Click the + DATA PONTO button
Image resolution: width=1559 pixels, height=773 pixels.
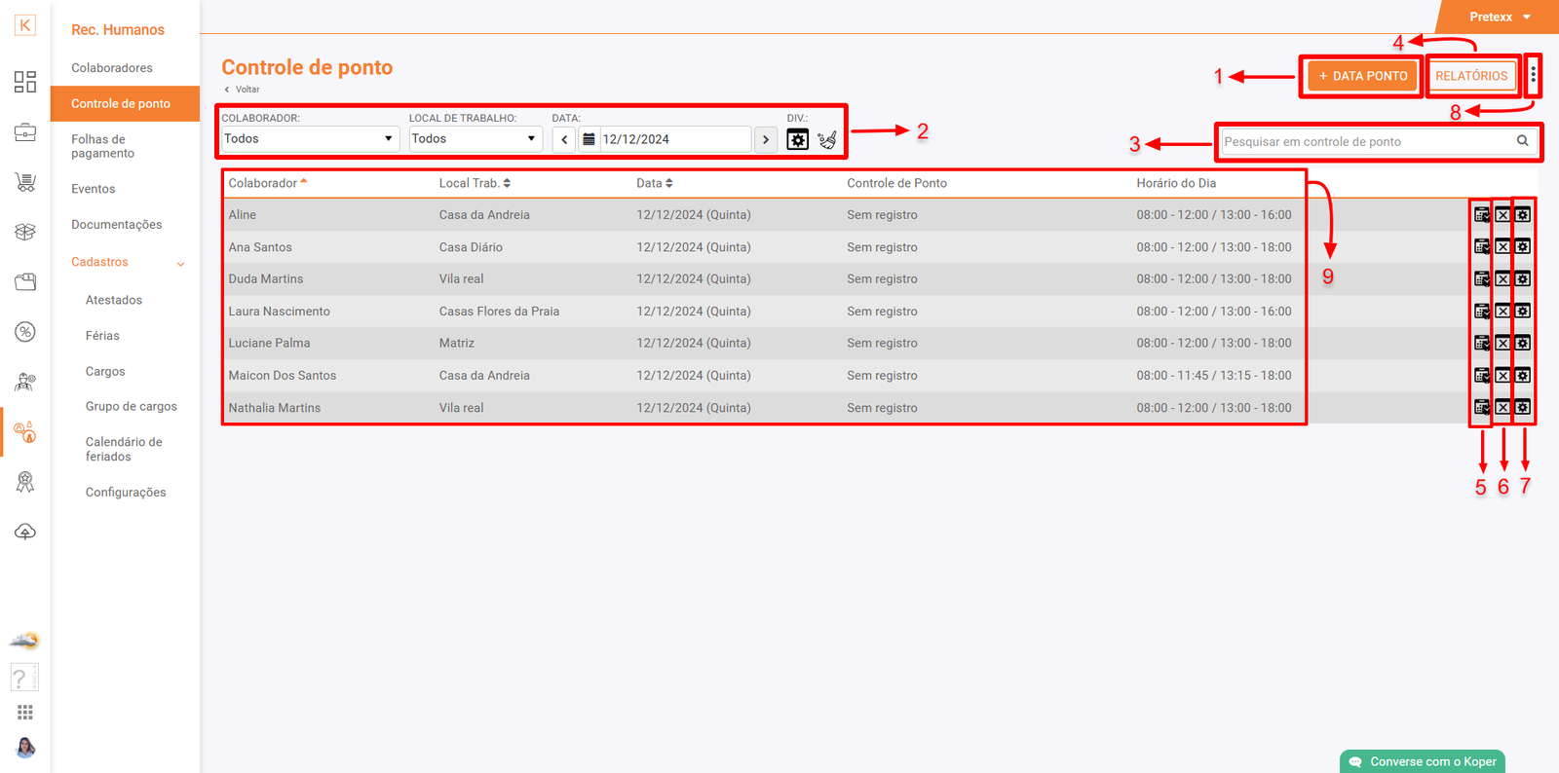point(1362,76)
